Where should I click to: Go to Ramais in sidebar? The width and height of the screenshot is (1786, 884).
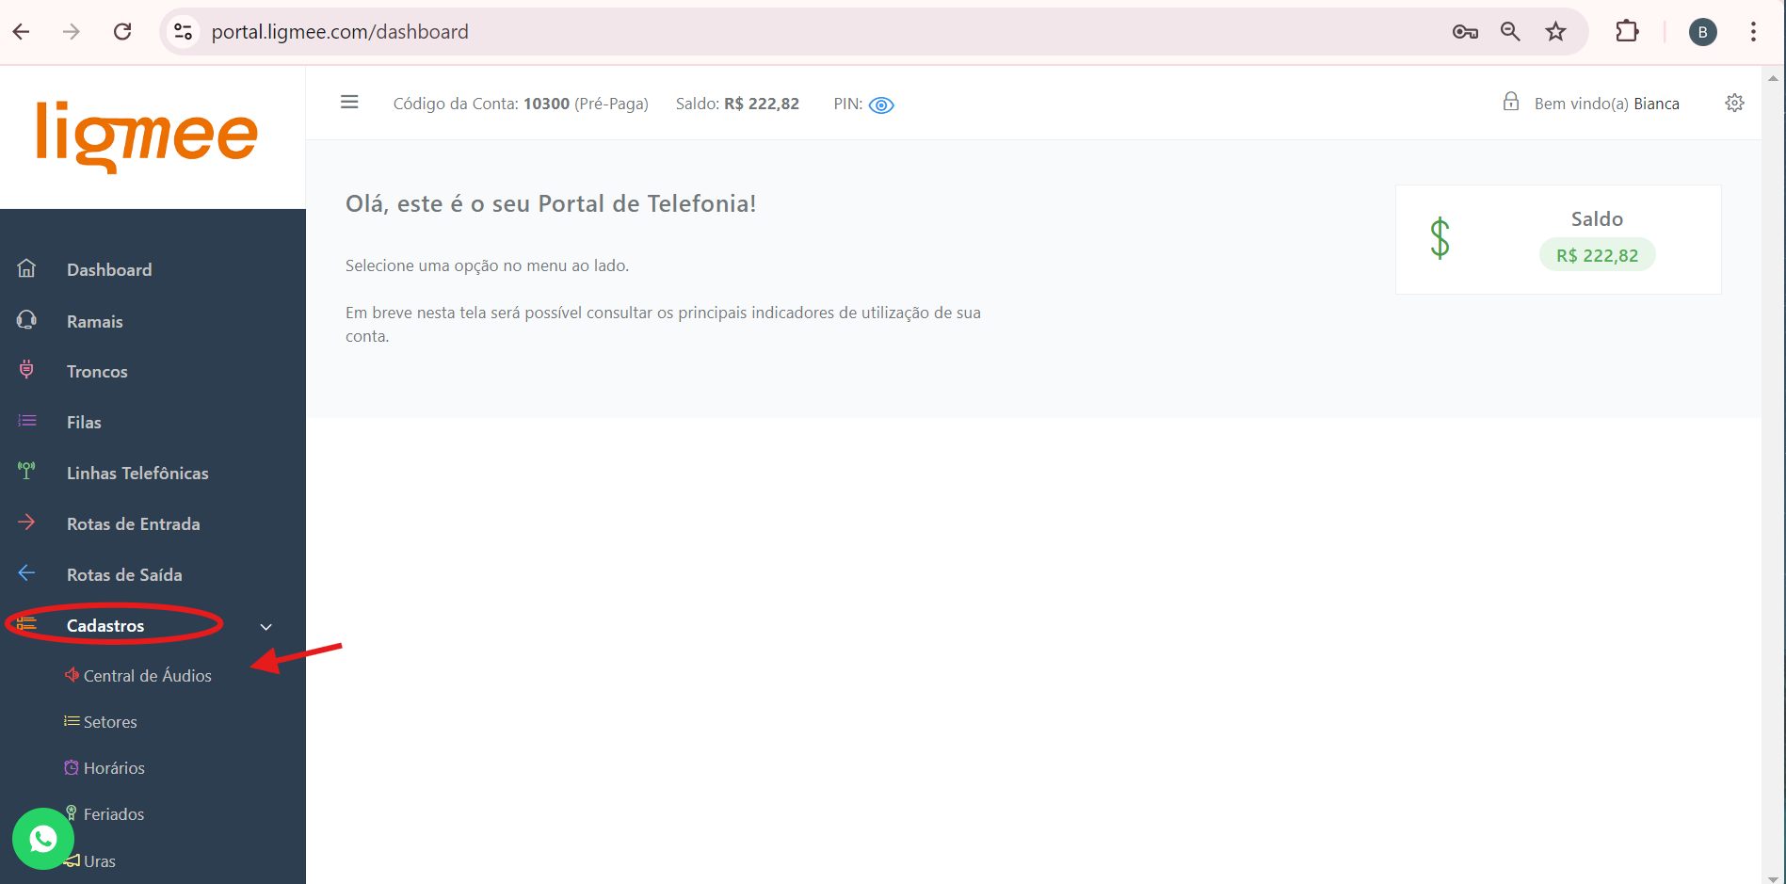point(94,321)
